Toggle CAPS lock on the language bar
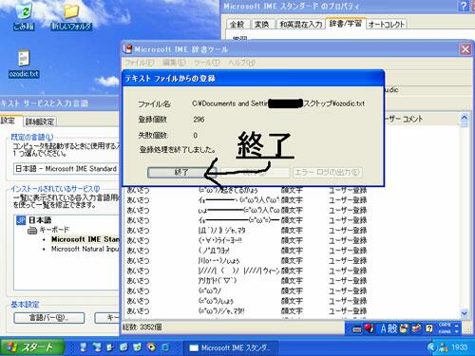475x356 pixels. point(445,325)
